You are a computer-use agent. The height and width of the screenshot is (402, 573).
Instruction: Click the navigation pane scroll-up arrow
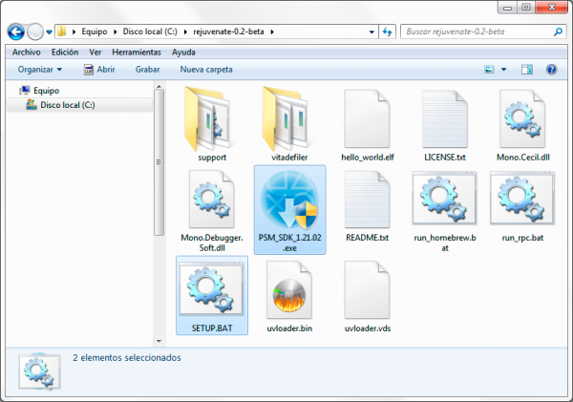[x=159, y=86]
